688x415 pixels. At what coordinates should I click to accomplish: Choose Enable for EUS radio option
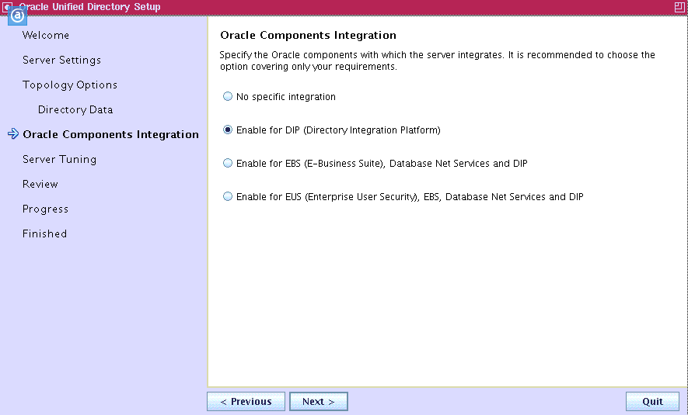228,197
